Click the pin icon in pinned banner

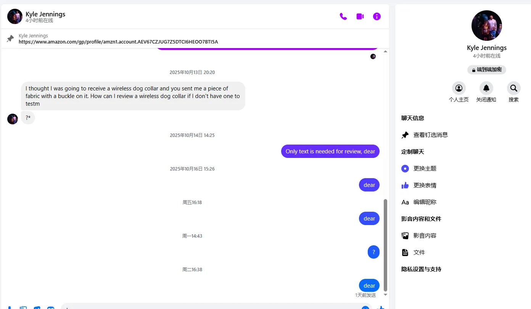pyautogui.click(x=11, y=39)
